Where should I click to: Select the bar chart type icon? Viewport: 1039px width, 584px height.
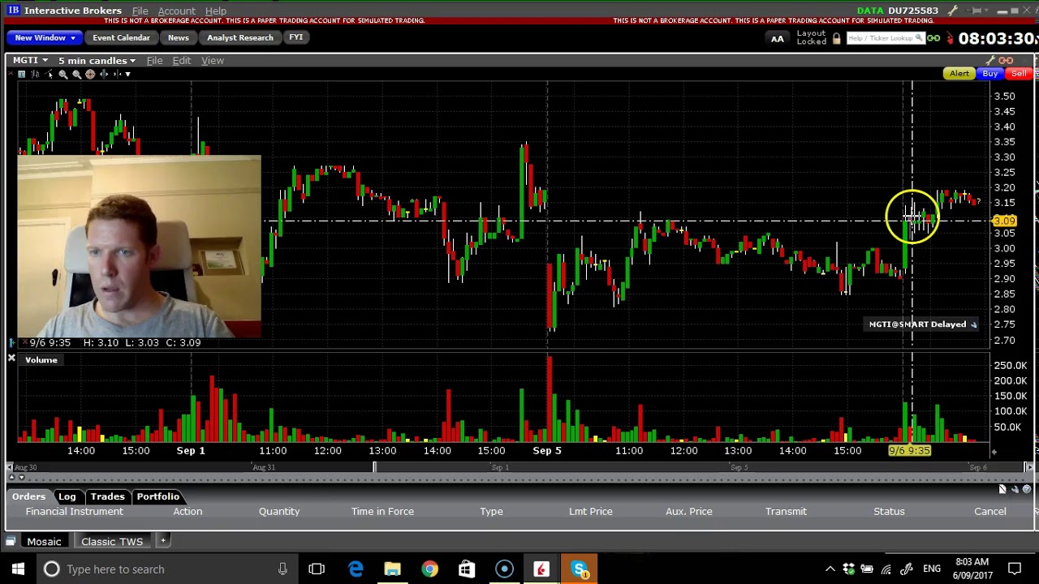[35, 74]
